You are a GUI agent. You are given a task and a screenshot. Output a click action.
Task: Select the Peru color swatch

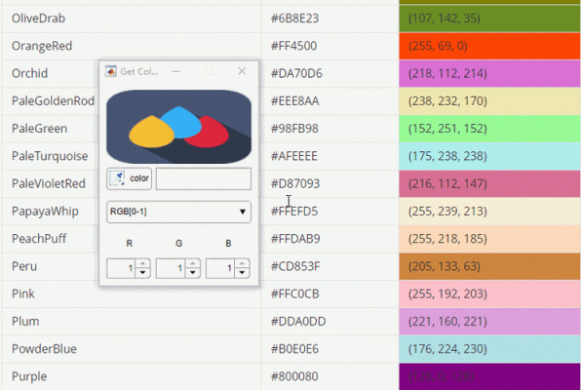(489, 266)
